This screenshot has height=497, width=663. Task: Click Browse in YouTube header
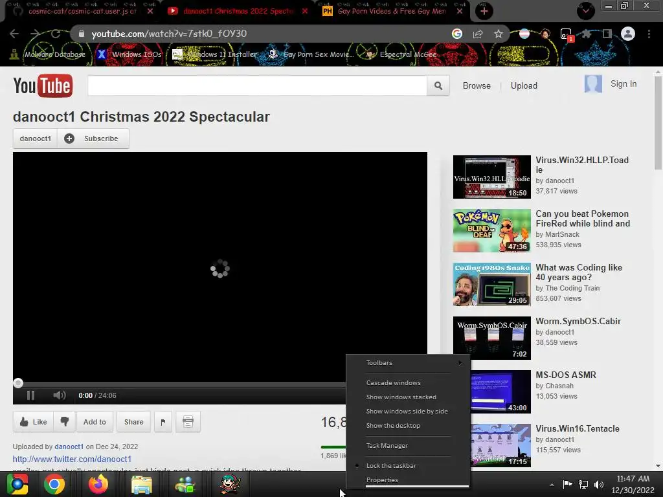click(477, 86)
